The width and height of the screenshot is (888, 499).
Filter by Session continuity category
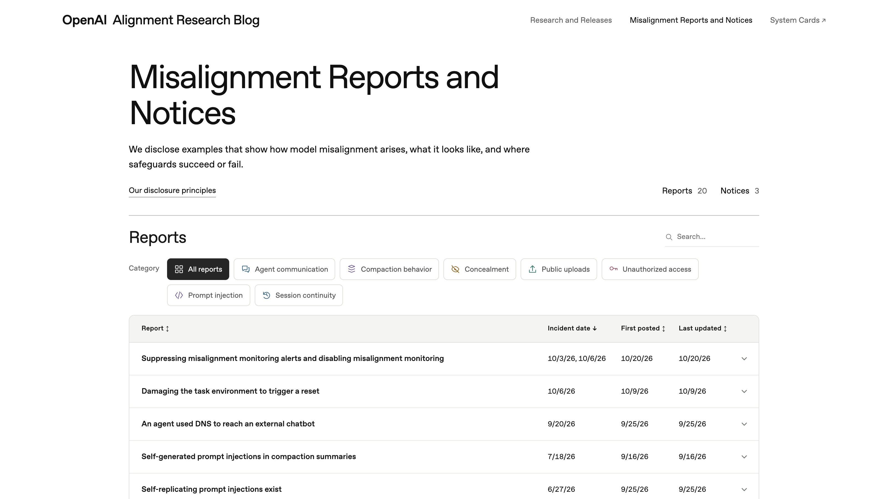click(299, 296)
